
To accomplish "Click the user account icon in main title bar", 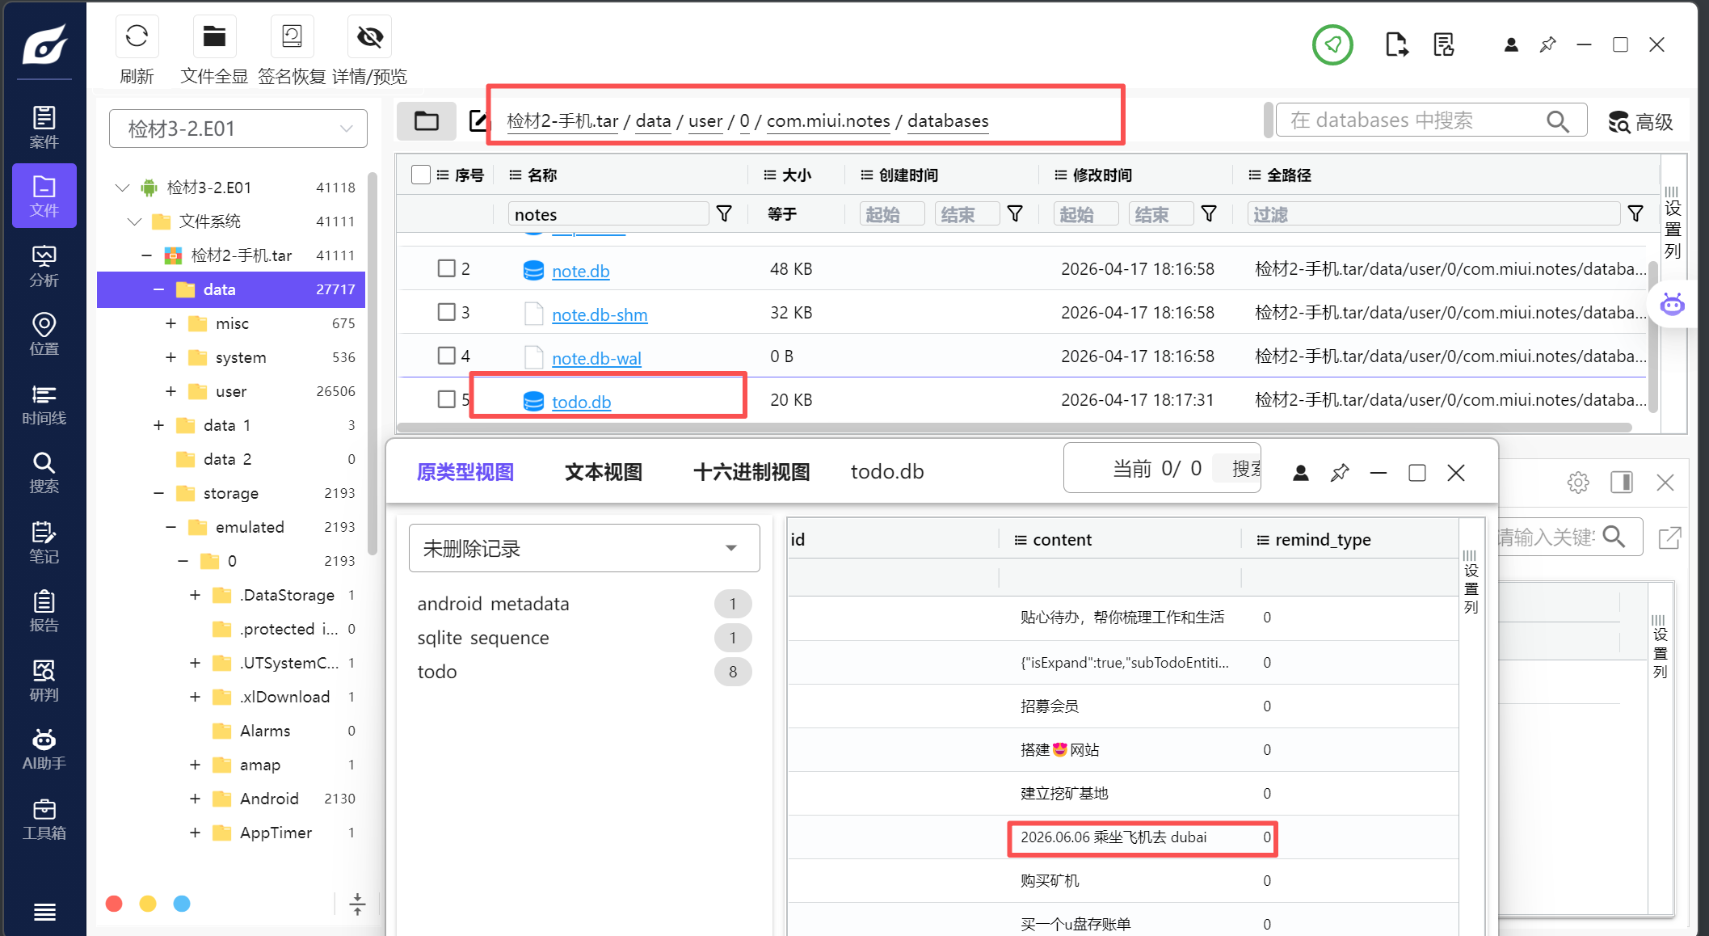I will tap(1511, 44).
